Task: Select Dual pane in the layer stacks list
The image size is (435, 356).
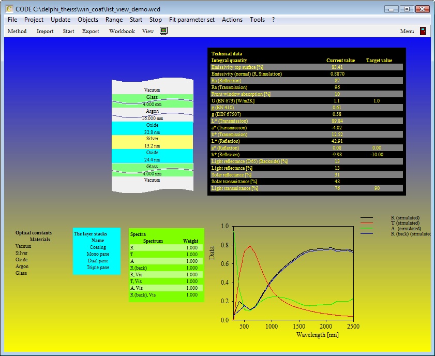Action: 98,261
